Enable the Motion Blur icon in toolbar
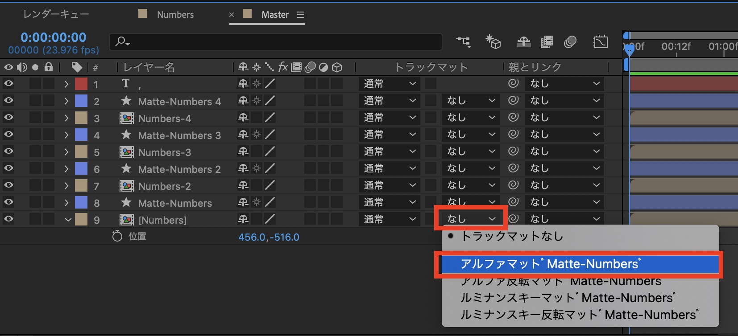 [570, 42]
